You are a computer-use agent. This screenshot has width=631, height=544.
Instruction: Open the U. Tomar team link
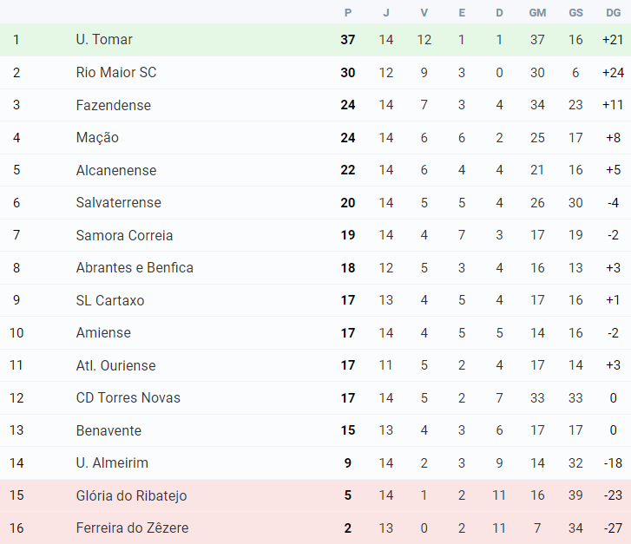click(x=104, y=40)
